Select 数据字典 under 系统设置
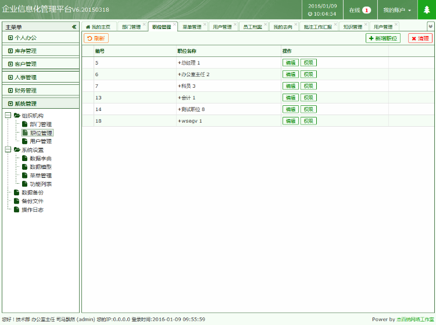 (40, 158)
